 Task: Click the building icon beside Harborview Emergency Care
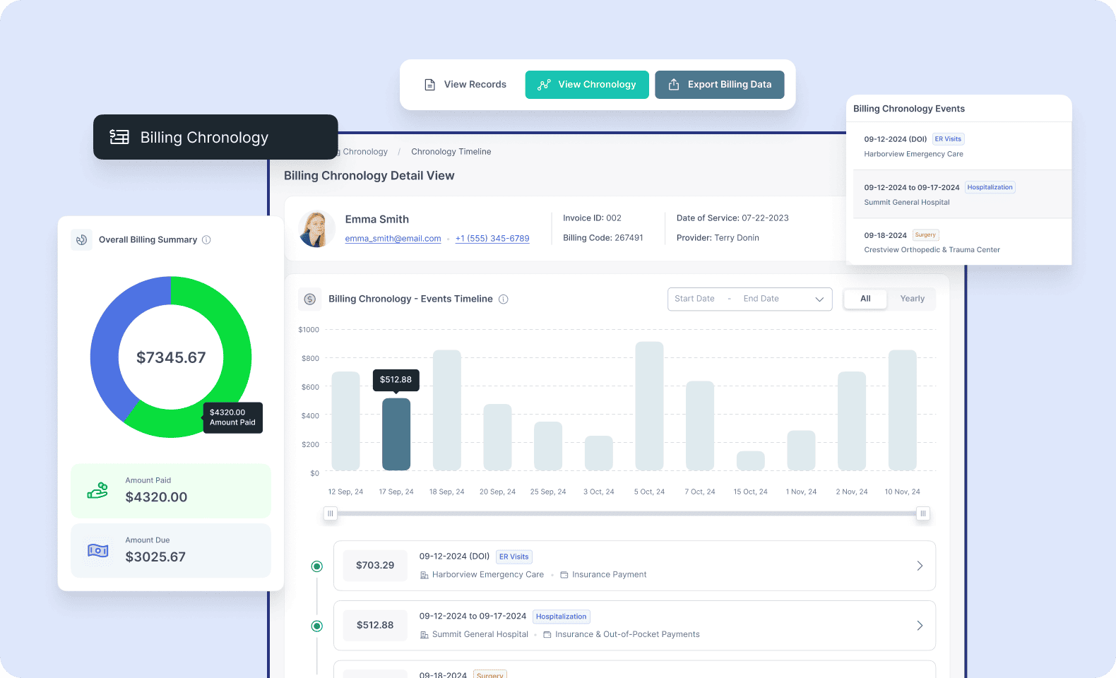pos(425,575)
